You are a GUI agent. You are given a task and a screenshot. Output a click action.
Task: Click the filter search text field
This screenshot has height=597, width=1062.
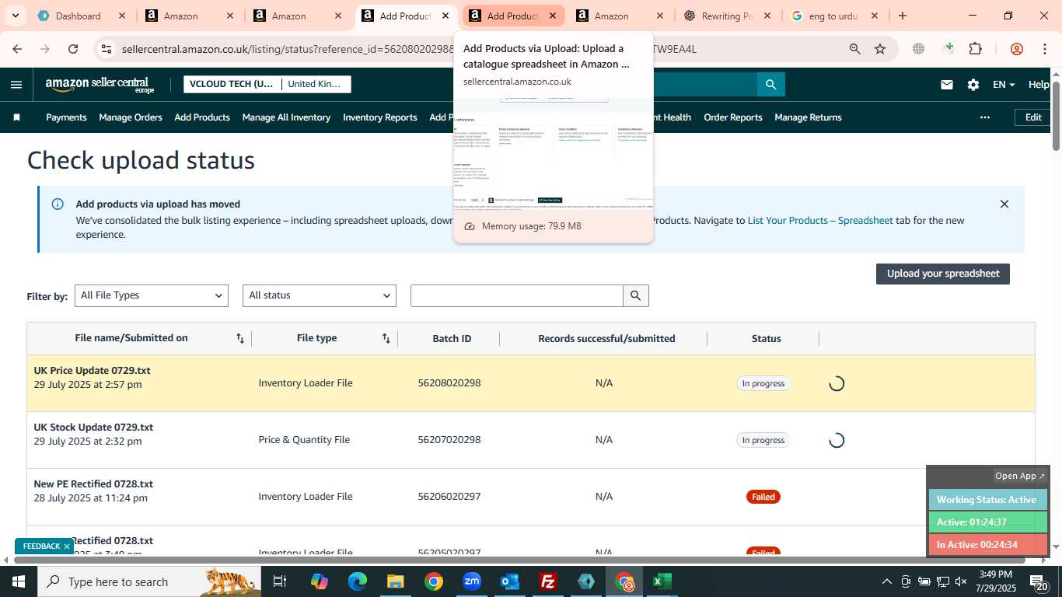[517, 295]
